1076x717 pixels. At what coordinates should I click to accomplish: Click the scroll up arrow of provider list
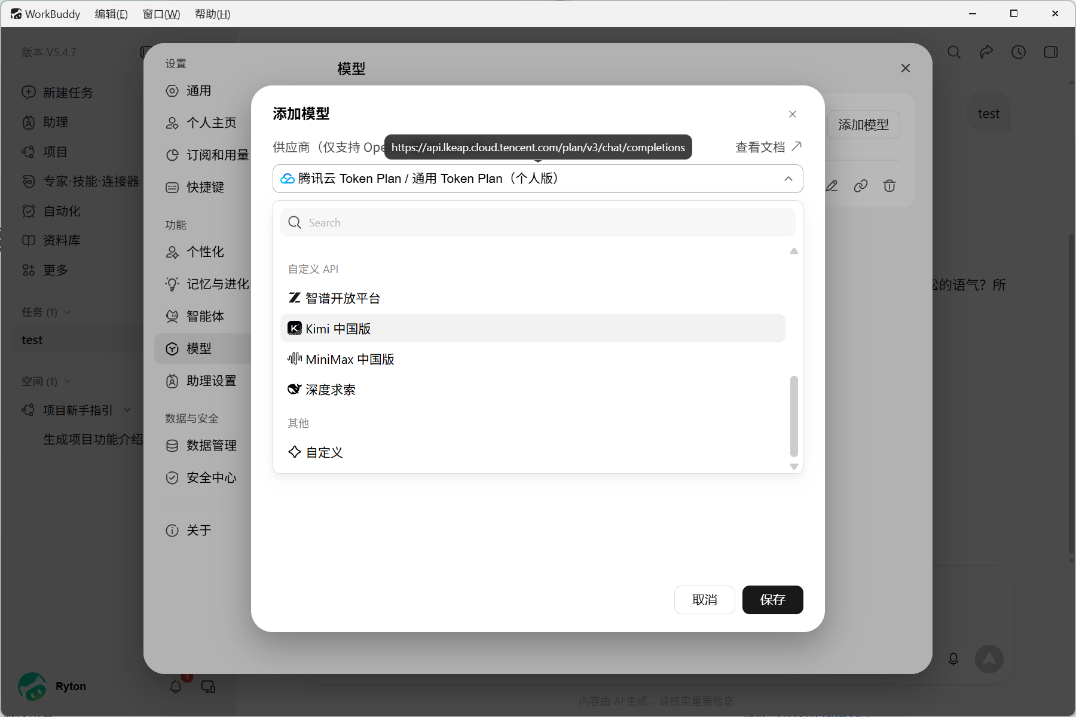pos(794,251)
